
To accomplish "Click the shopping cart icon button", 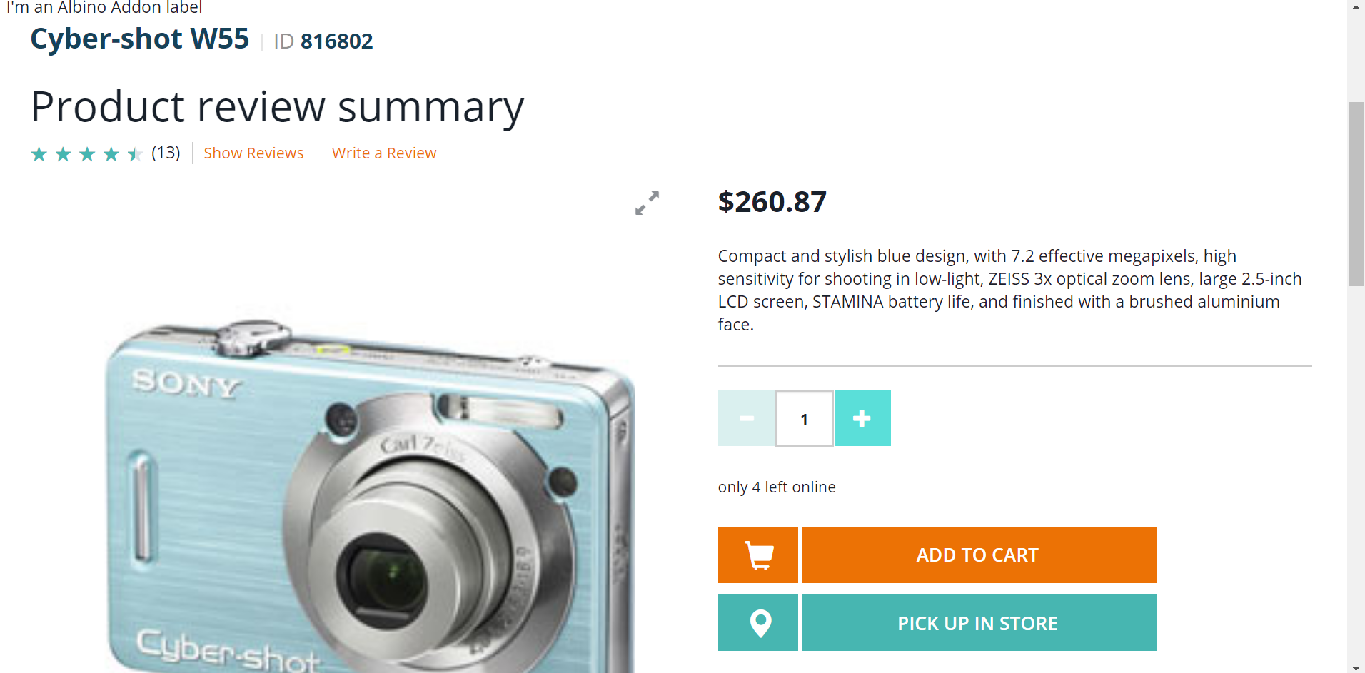I will 758,555.
